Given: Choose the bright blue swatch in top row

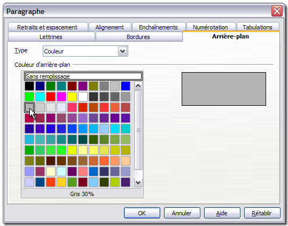Looking at the screenshot, I should click(126, 86).
